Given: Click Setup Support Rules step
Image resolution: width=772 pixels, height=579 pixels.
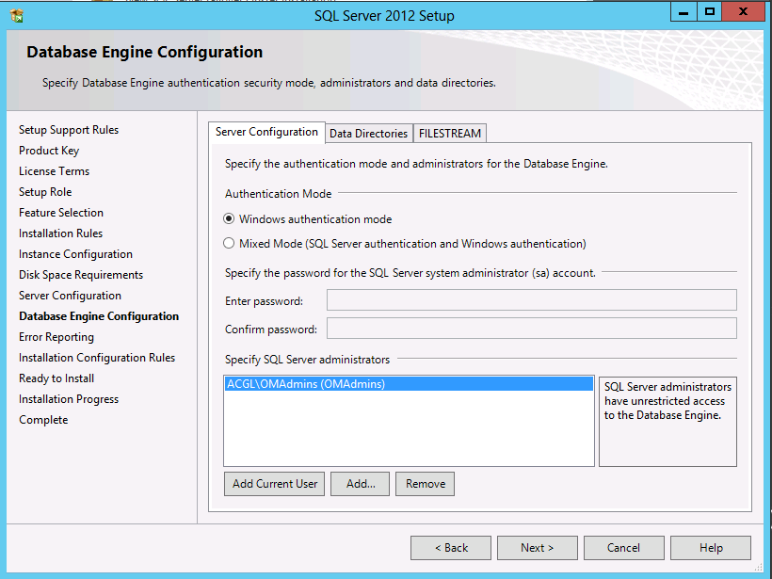Looking at the screenshot, I should 69,130.
